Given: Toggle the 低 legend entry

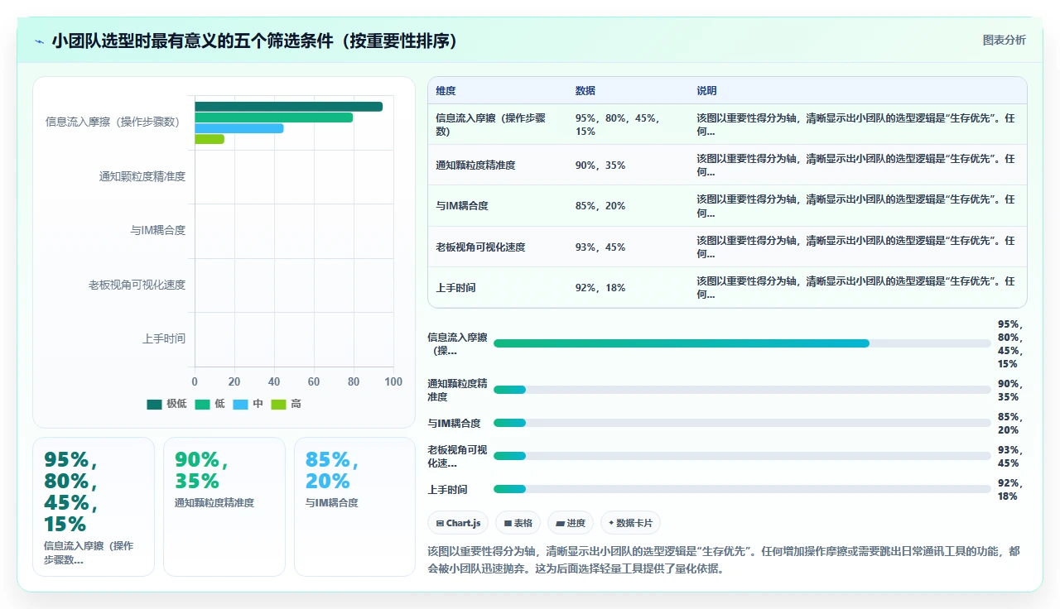Looking at the screenshot, I should 210,404.
